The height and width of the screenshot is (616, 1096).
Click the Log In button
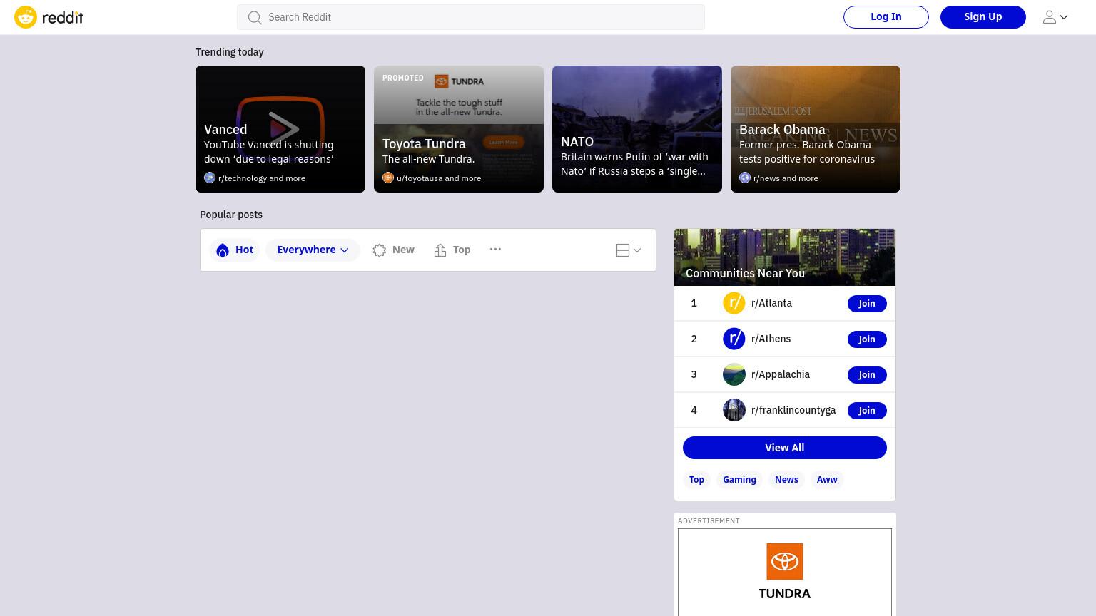(x=886, y=17)
